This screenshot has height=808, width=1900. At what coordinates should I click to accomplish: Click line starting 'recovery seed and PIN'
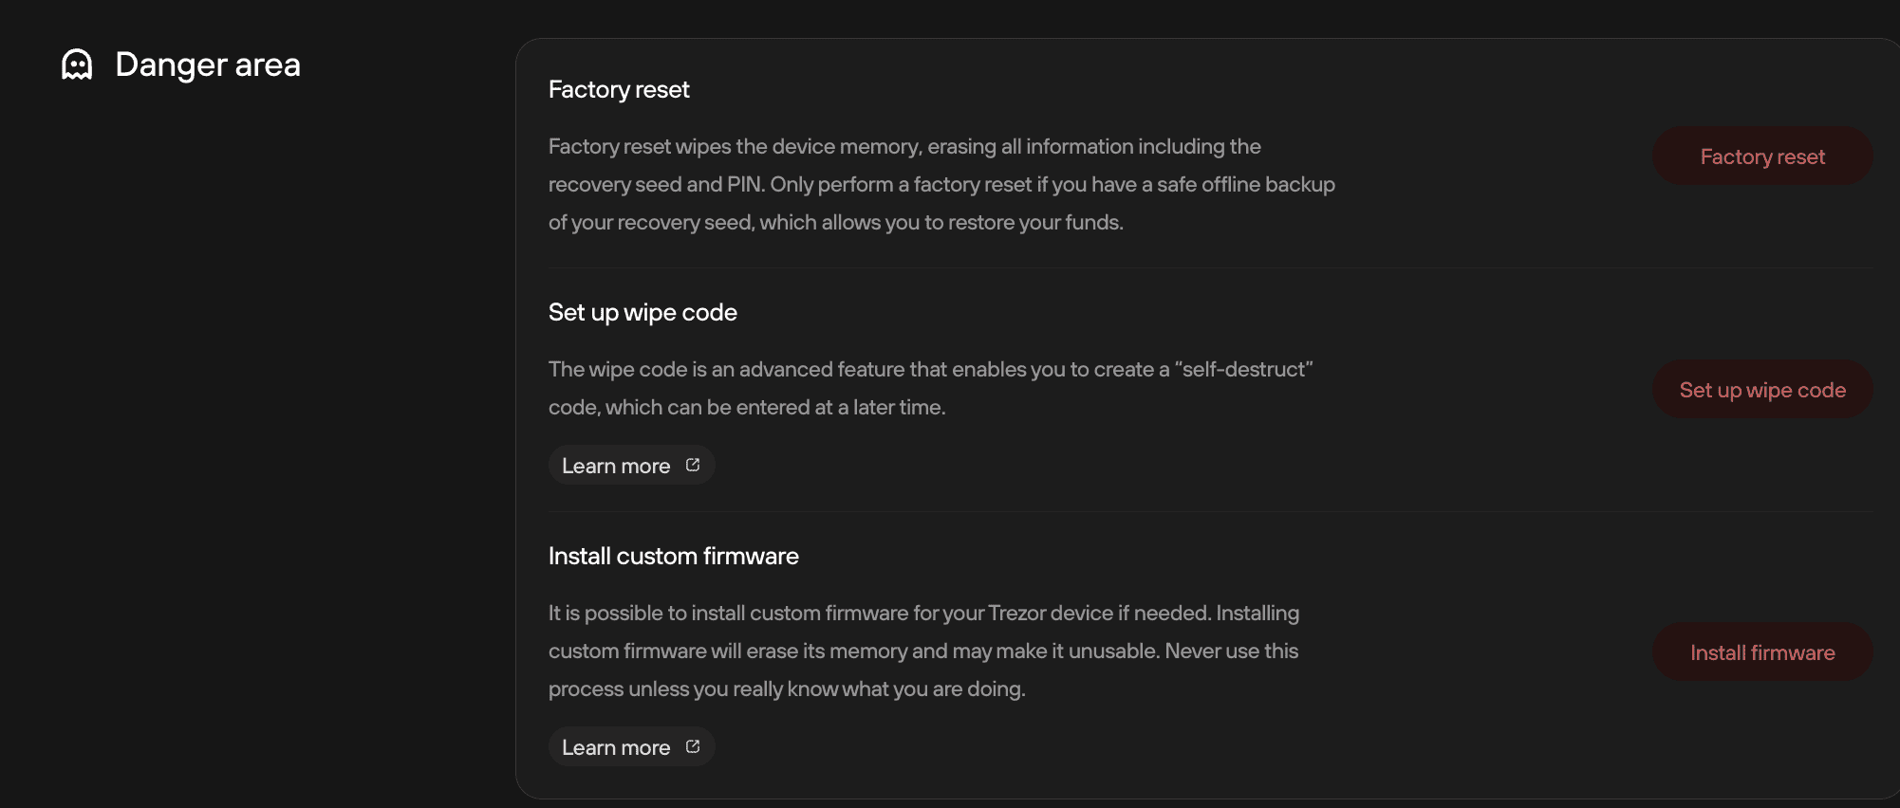click(941, 184)
